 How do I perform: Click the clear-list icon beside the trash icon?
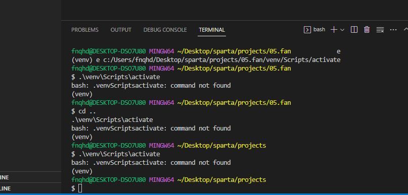click(x=380, y=30)
